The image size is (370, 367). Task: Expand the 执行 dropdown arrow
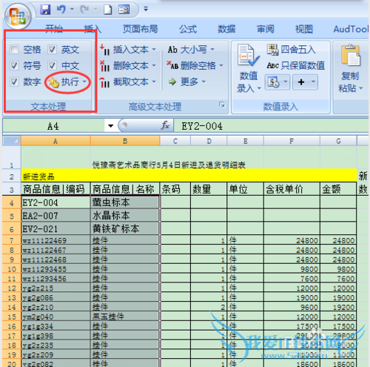click(84, 82)
